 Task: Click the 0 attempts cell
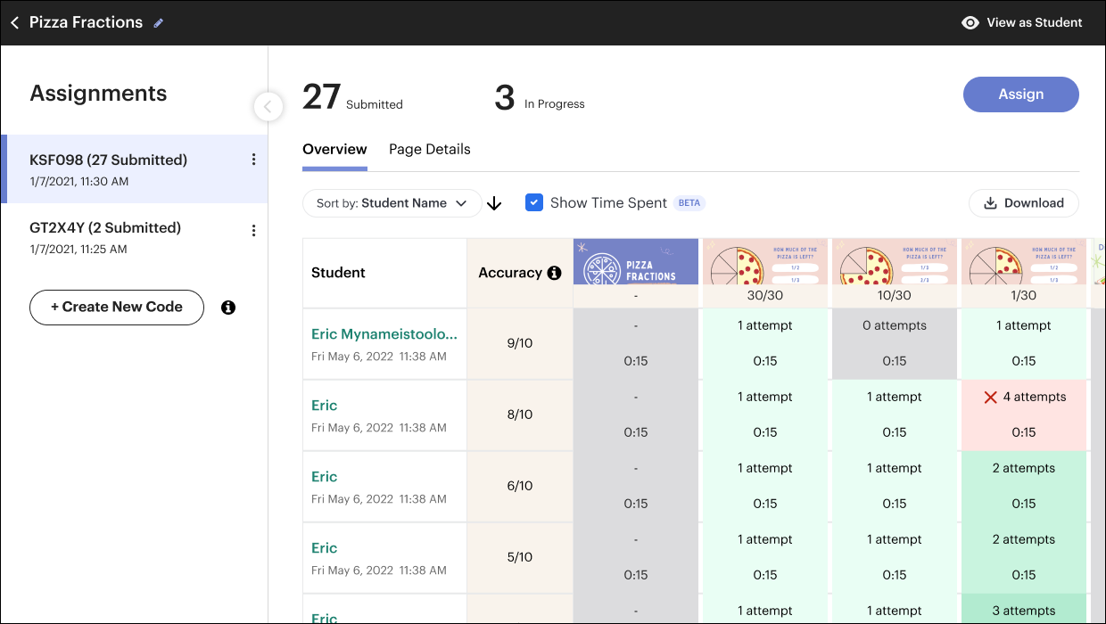pyautogui.click(x=895, y=344)
